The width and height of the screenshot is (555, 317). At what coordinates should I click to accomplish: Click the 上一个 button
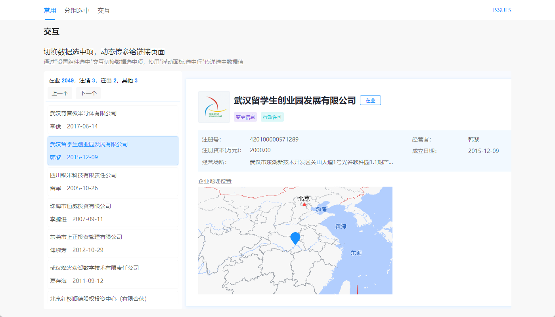pos(59,93)
